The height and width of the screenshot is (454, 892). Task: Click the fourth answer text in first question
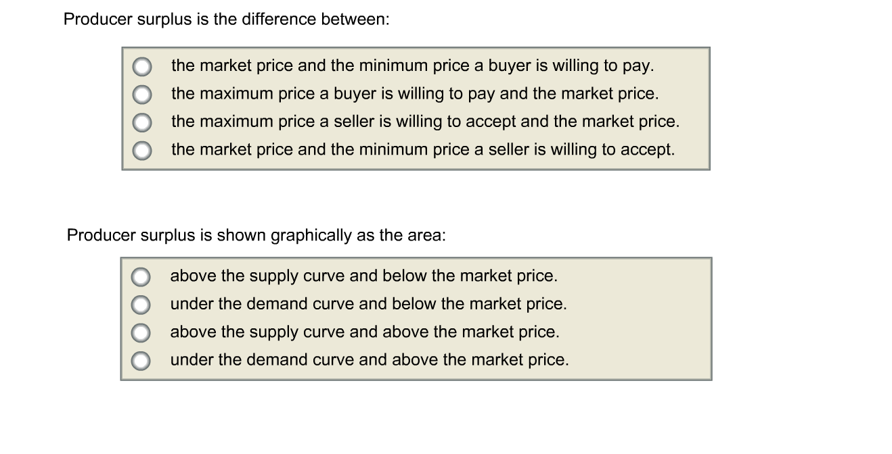422,149
